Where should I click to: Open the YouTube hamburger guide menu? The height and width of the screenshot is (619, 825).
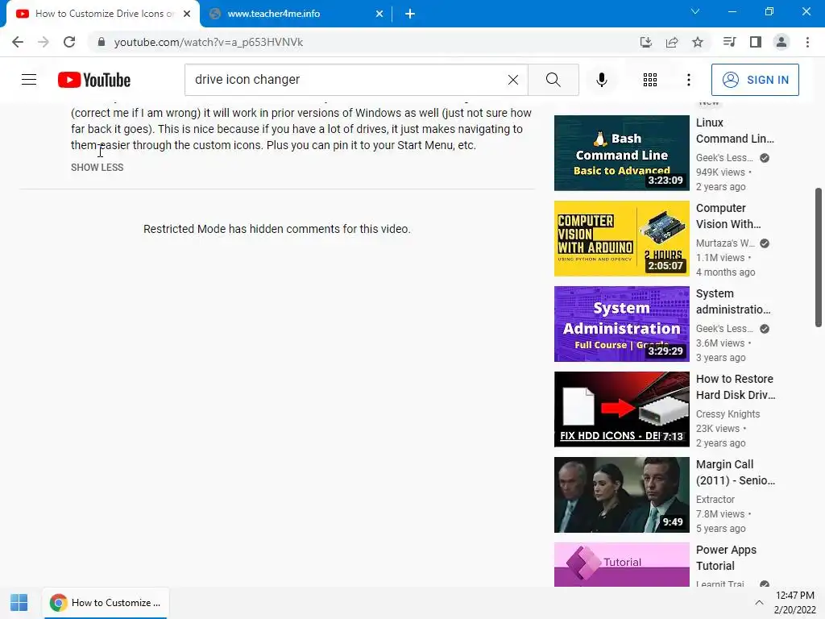pyautogui.click(x=29, y=80)
